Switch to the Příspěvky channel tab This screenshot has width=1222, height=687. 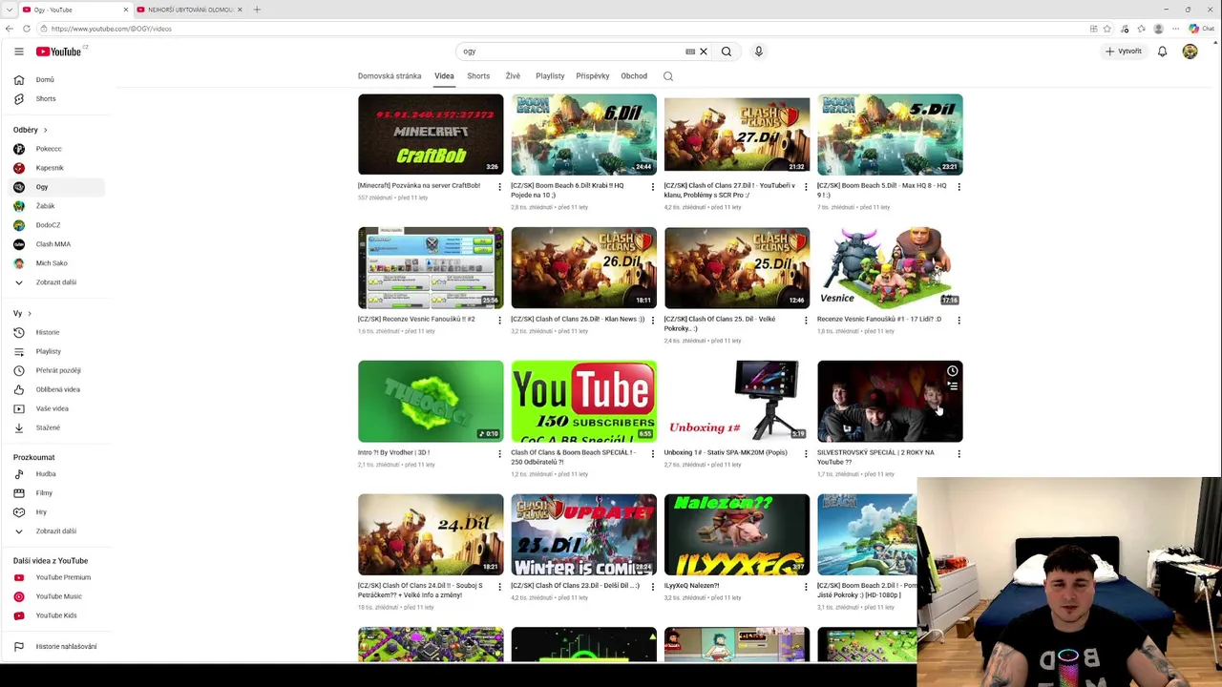point(593,76)
